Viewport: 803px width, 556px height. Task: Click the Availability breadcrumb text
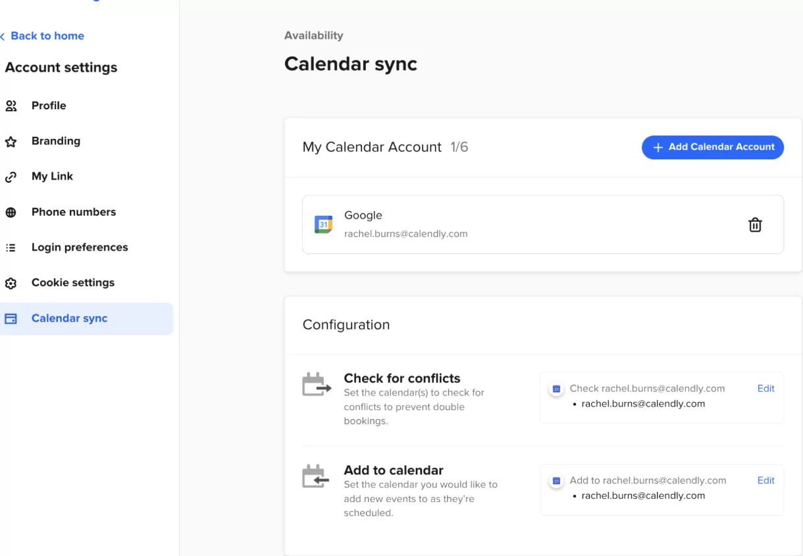pos(313,36)
